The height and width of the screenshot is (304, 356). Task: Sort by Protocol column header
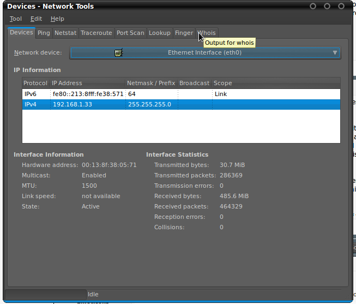pyautogui.click(x=35, y=83)
